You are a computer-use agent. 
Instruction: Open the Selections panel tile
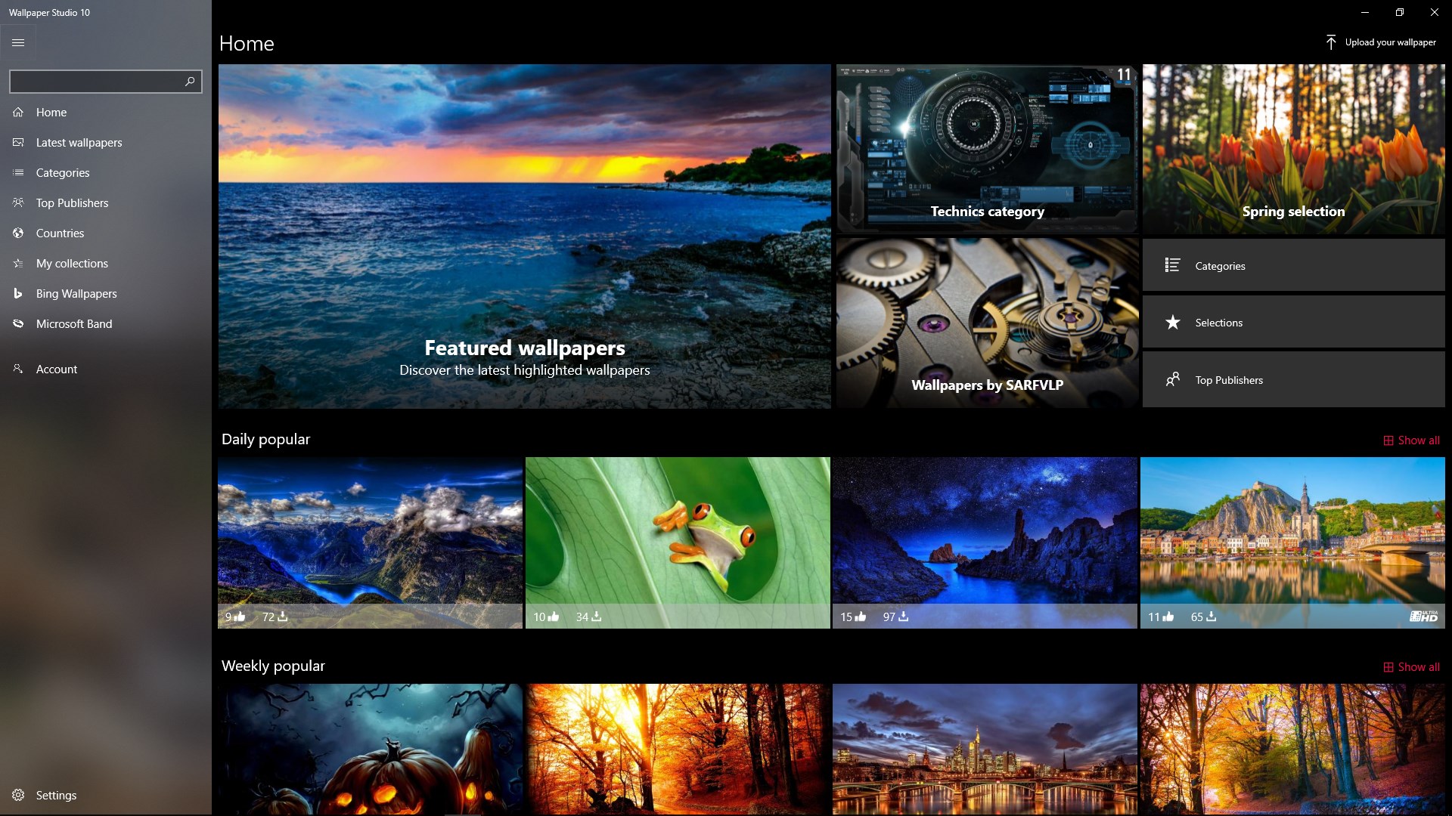pos(1292,322)
